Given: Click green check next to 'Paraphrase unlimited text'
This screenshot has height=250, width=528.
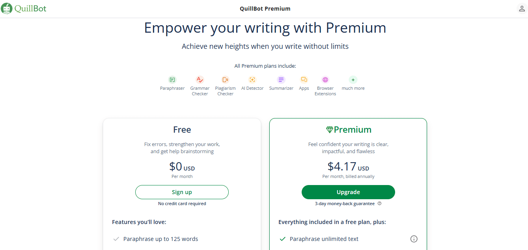Looking at the screenshot, I should 282,239.
